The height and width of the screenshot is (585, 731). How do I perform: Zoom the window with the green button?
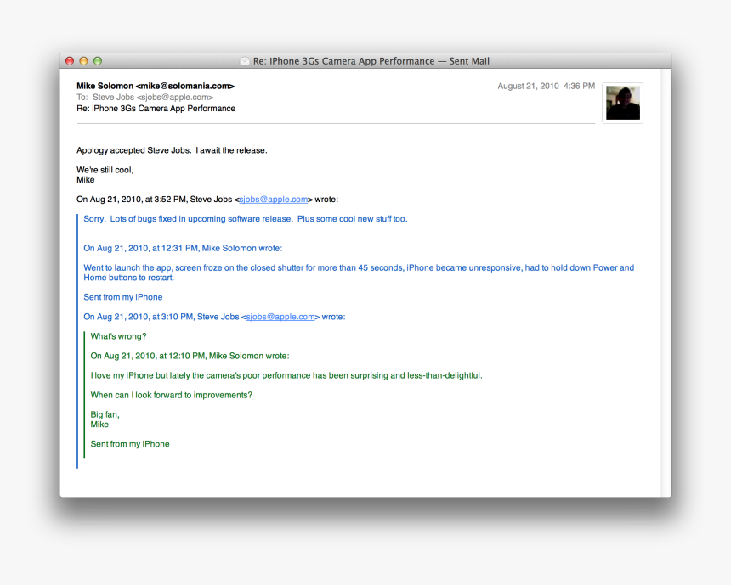coord(98,61)
